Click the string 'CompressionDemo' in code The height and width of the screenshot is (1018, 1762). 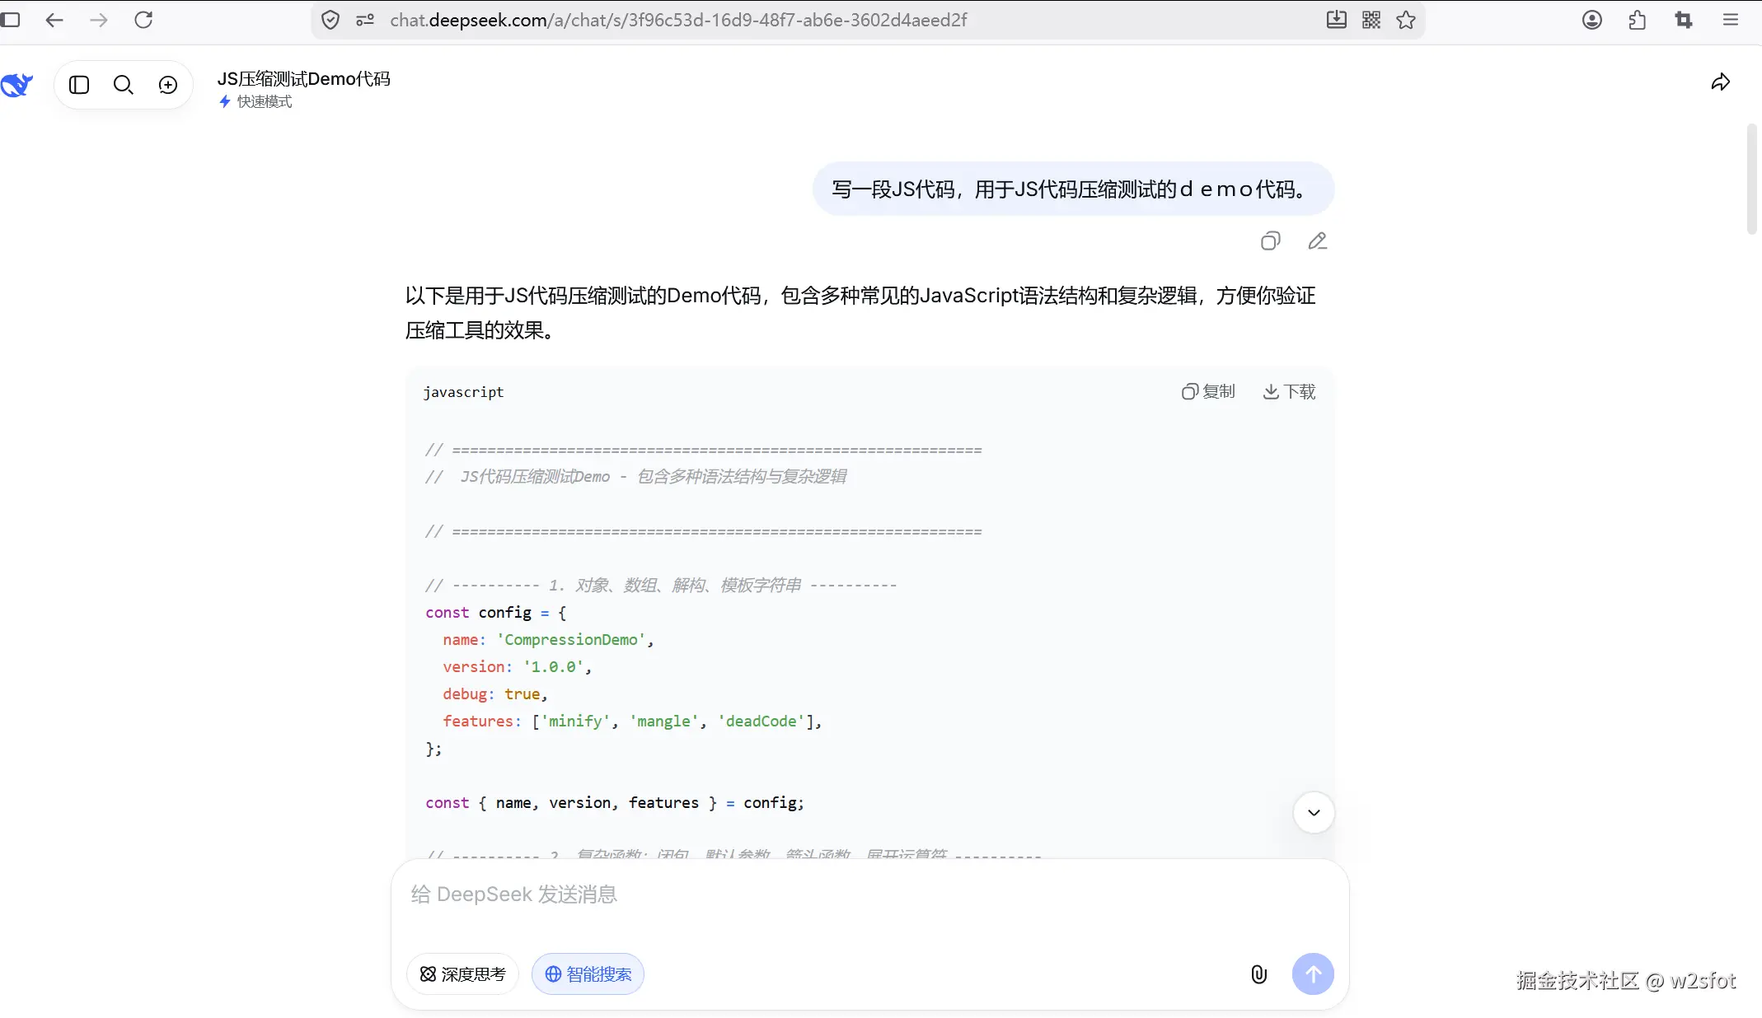coord(571,640)
